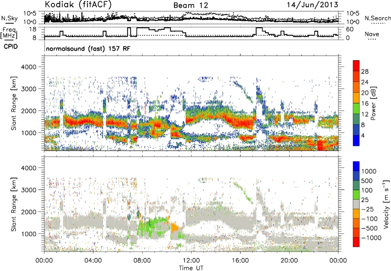Click the Freq. [MHz] axis label
Screen dimensions: 391x271
point(9,33)
